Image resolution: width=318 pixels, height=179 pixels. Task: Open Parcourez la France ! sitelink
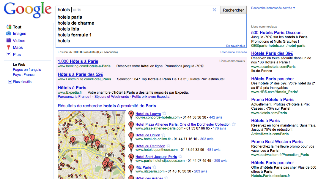point(74,97)
